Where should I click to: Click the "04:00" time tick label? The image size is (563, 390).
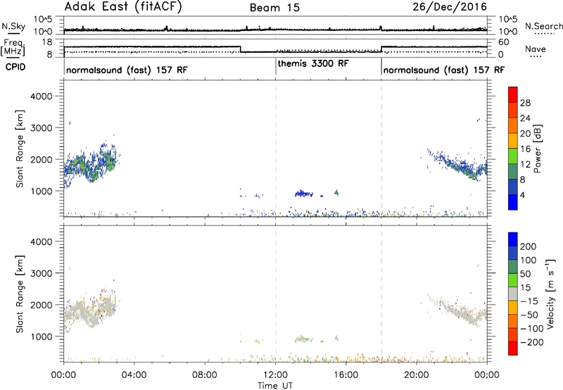coord(134,375)
